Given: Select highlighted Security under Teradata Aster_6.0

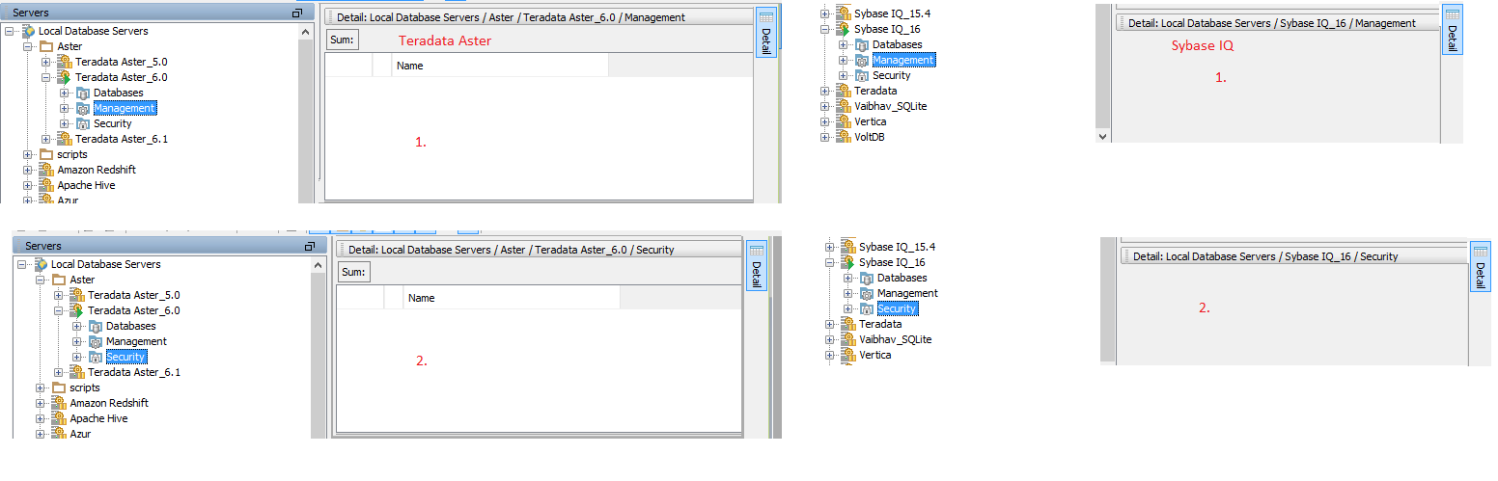Looking at the screenshot, I should pyautogui.click(x=125, y=357).
